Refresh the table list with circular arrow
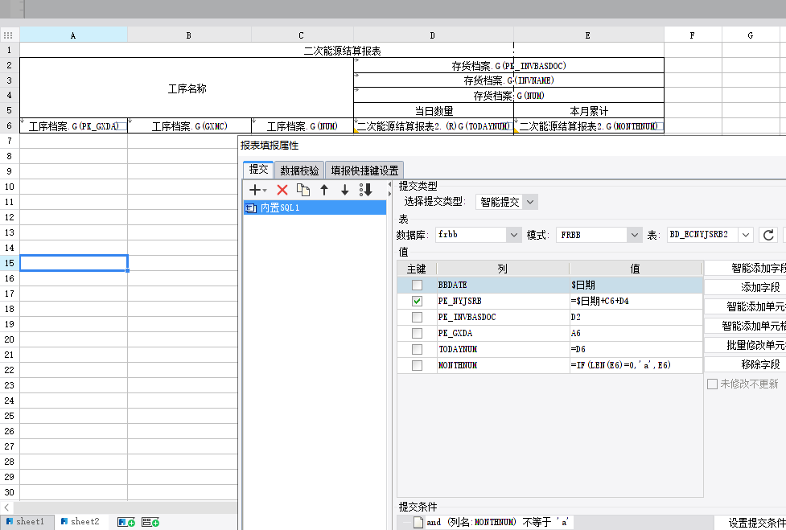786x530 pixels. pos(768,235)
